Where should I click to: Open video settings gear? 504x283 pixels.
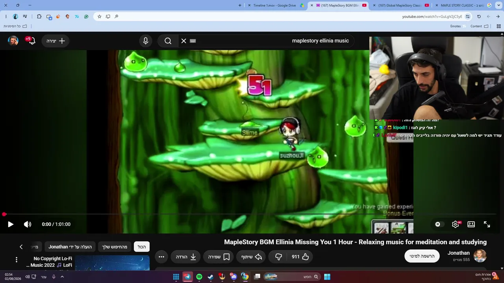coord(456,224)
